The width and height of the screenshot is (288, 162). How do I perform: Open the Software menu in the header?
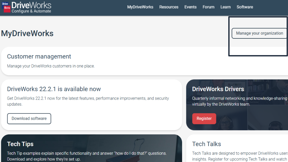244,7
